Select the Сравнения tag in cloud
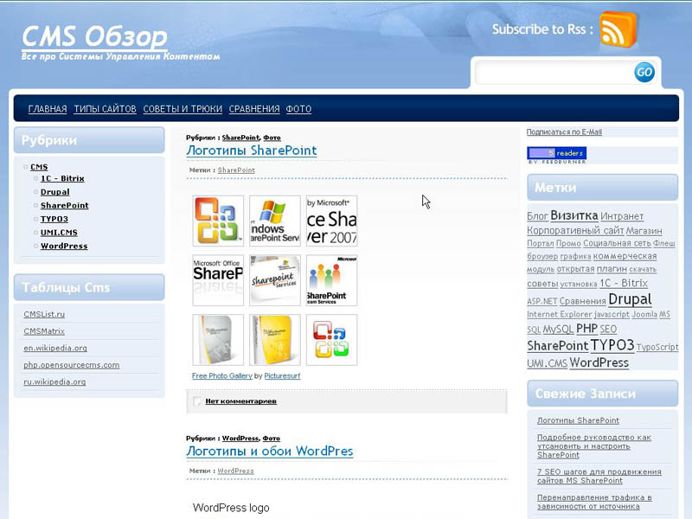The height and width of the screenshot is (519, 692). point(582,301)
